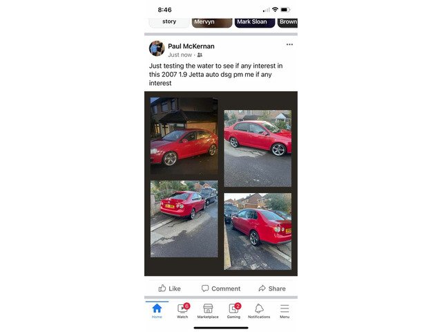Open the Marketplace tab icon
This screenshot has height=332, width=442.
coord(208,308)
